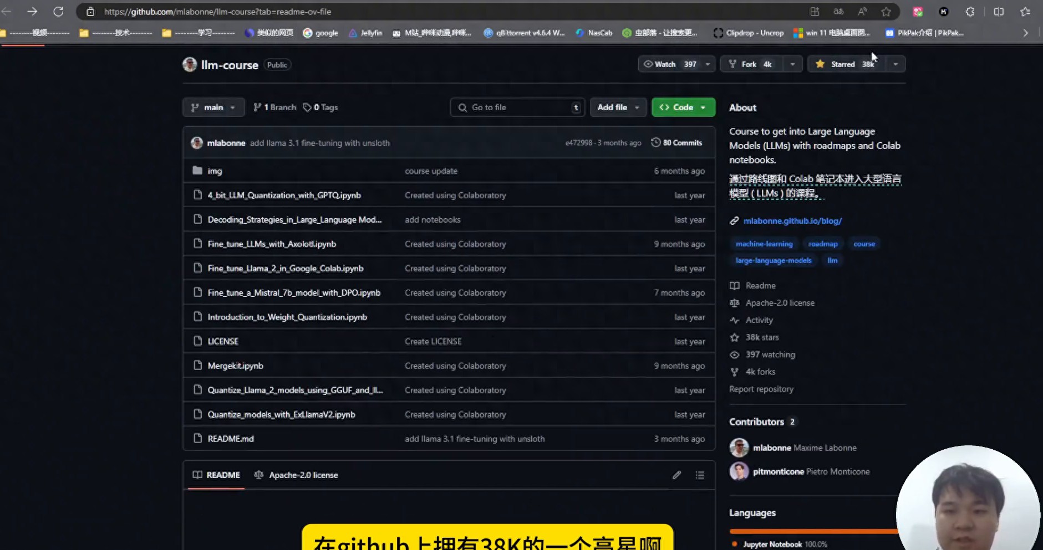Open Fine_tune_Llama_2_in_Google_Colab.ipynb
1043x550 pixels.
point(286,269)
